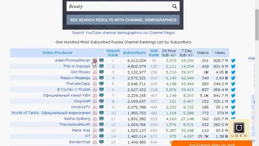The height and width of the screenshot is (146, 259).
Task: Open AdamThomasMoran channel link
Action: (72, 60)
